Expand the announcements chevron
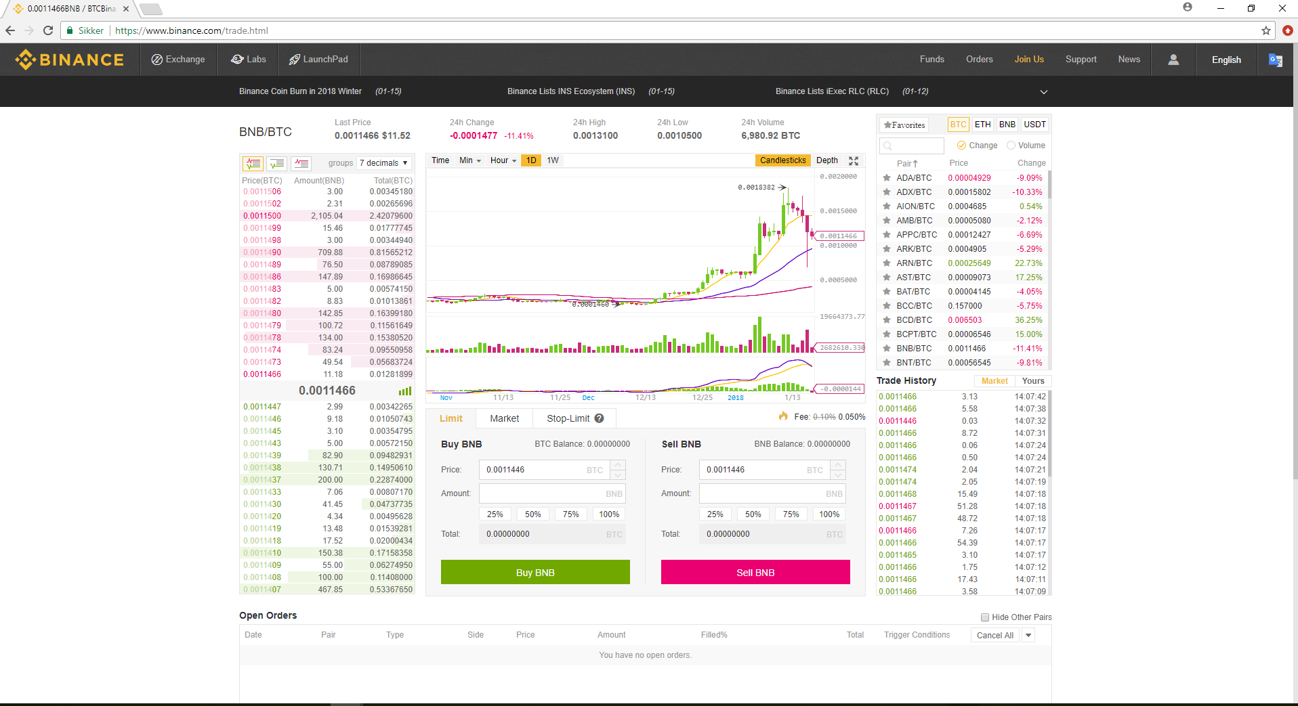Viewport: 1298px width, 706px height. coord(1044,91)
